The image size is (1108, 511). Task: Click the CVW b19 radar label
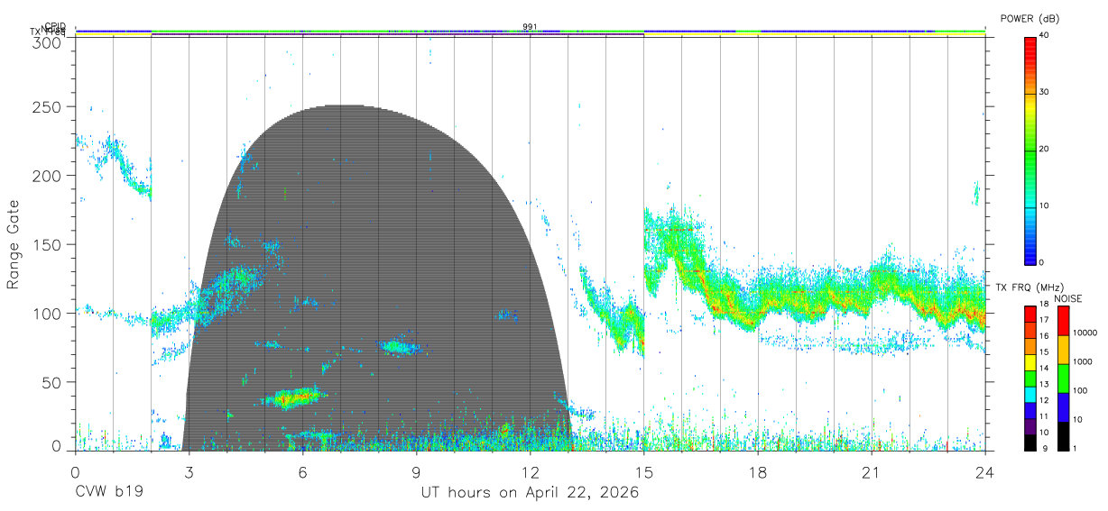tap(109, 493)
